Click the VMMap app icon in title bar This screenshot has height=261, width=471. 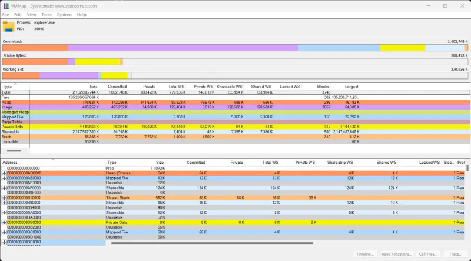click(x=6, y=6)
